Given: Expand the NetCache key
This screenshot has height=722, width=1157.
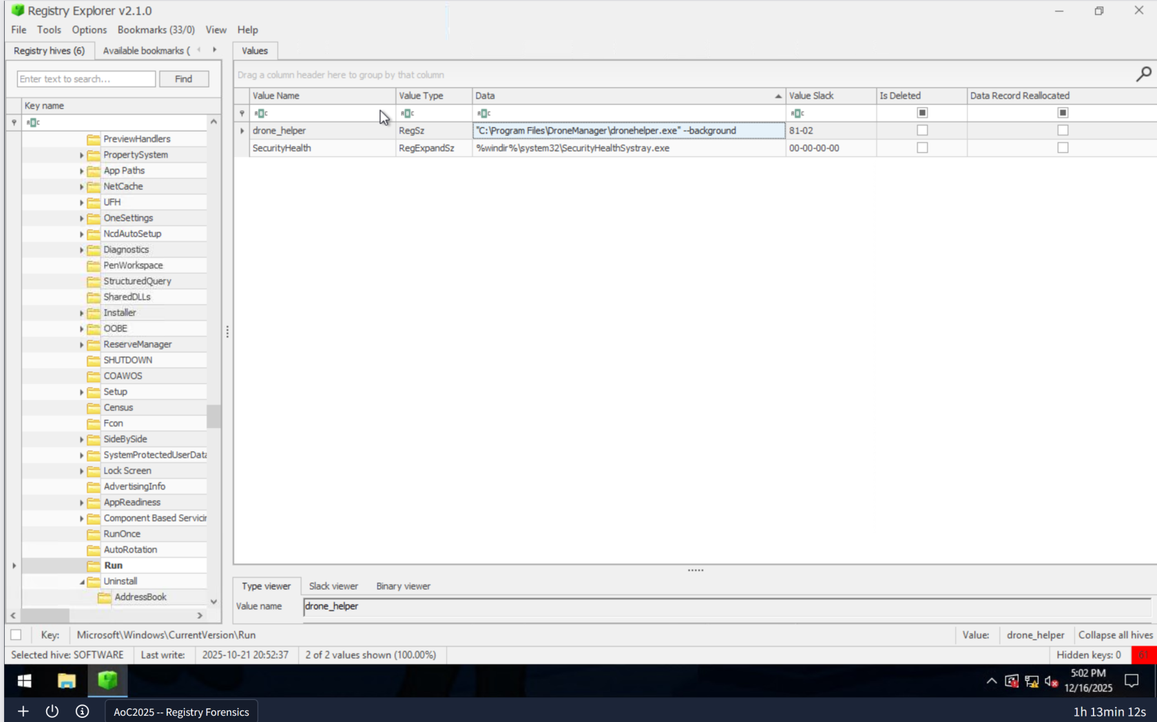Looking at the screenshot, I should [x=81, y=187].
